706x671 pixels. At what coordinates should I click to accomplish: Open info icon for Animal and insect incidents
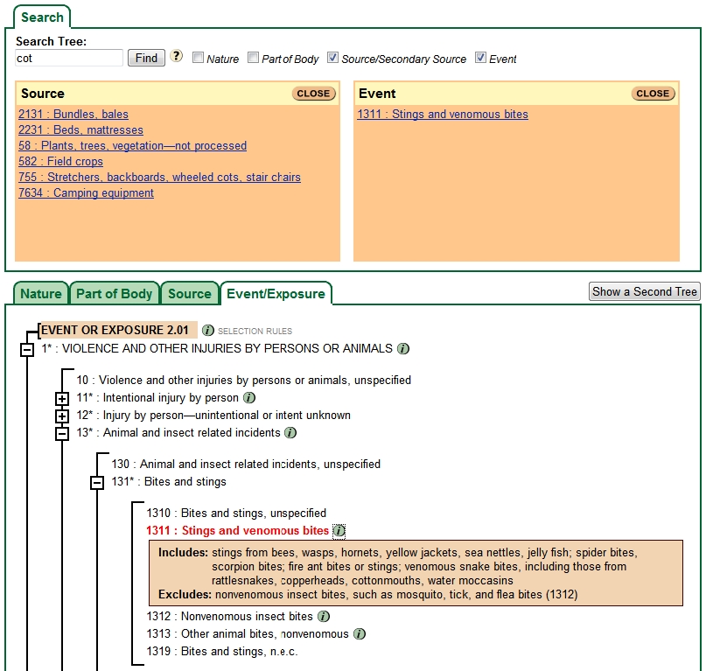click(x=290, y=432)
